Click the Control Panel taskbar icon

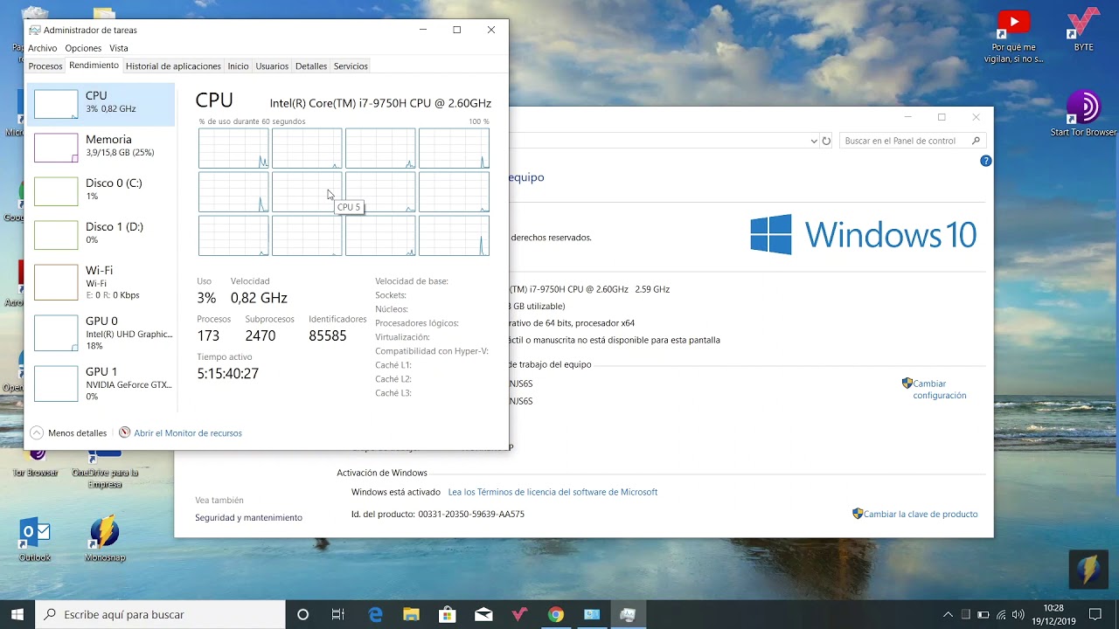(x=592, y=614)
